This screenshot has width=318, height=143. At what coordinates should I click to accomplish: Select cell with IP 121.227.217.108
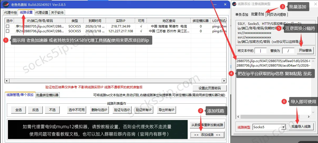click(x=121, y=31)
